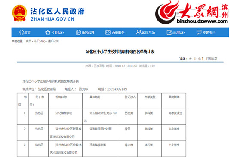The height and width of the screenshot is (157, 236).
Task: Click the 滨州市沾化区新星教育培训学校有限公司 cell
Action: click(66, 133)
